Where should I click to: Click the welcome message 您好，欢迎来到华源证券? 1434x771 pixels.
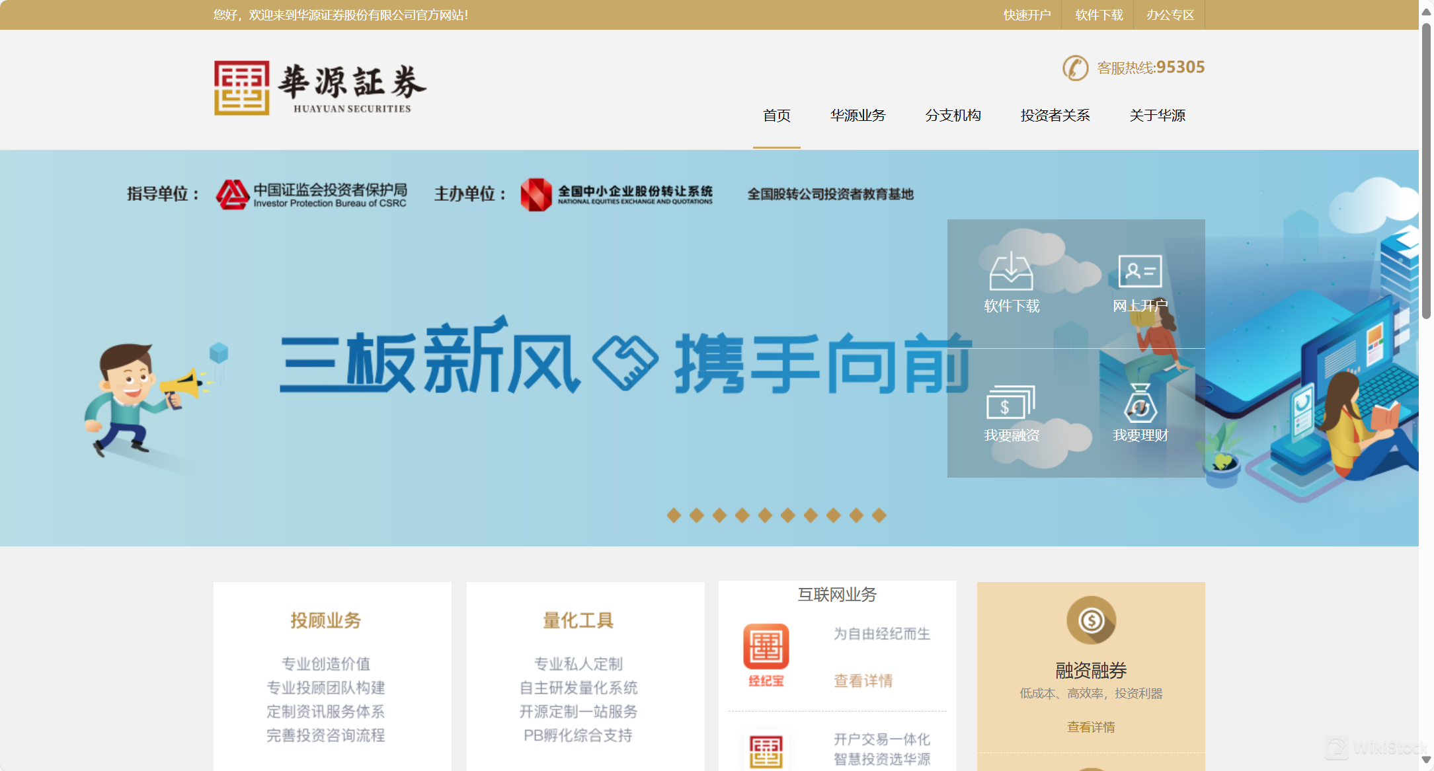(341, 15)
